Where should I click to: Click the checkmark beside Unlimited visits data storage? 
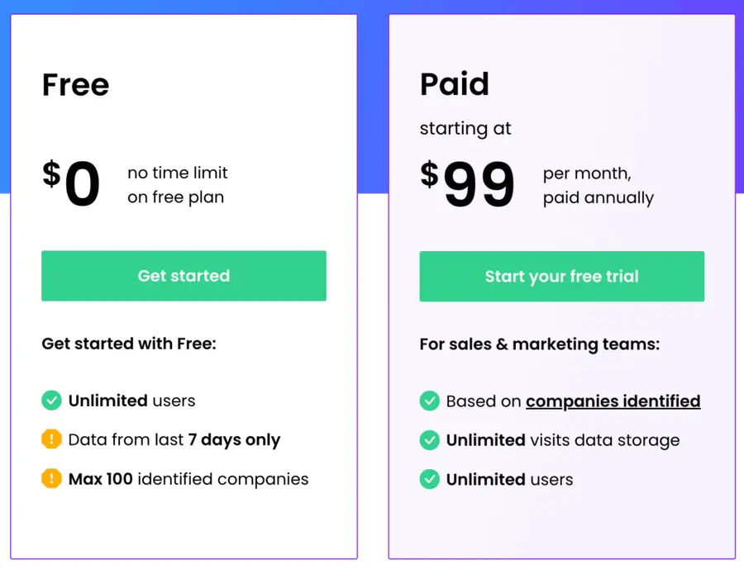tap(430, 440)
